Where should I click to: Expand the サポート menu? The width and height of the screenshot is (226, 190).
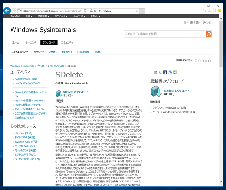coord(95,16)
